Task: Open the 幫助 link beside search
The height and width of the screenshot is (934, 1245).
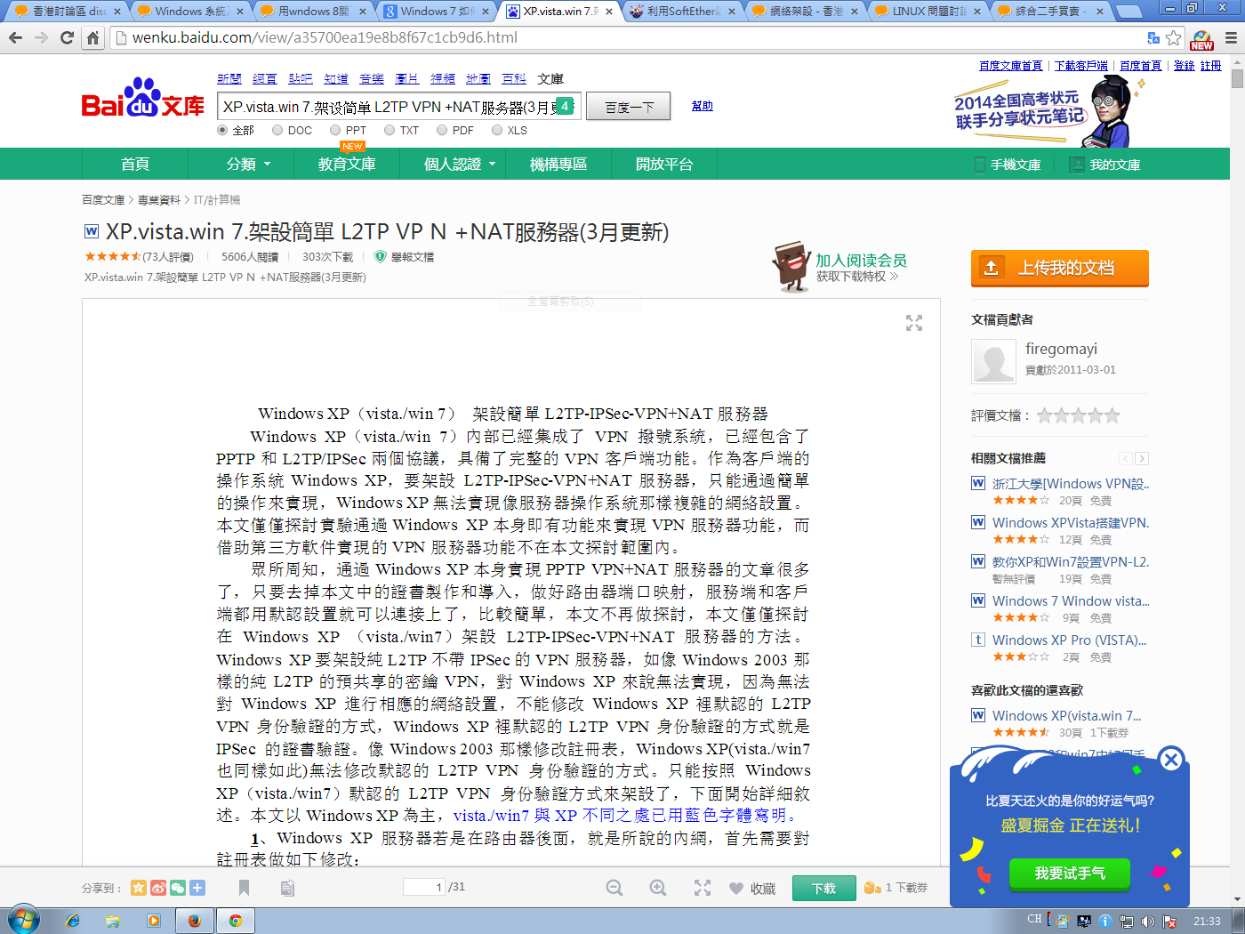Action: [x=703, y=106]
